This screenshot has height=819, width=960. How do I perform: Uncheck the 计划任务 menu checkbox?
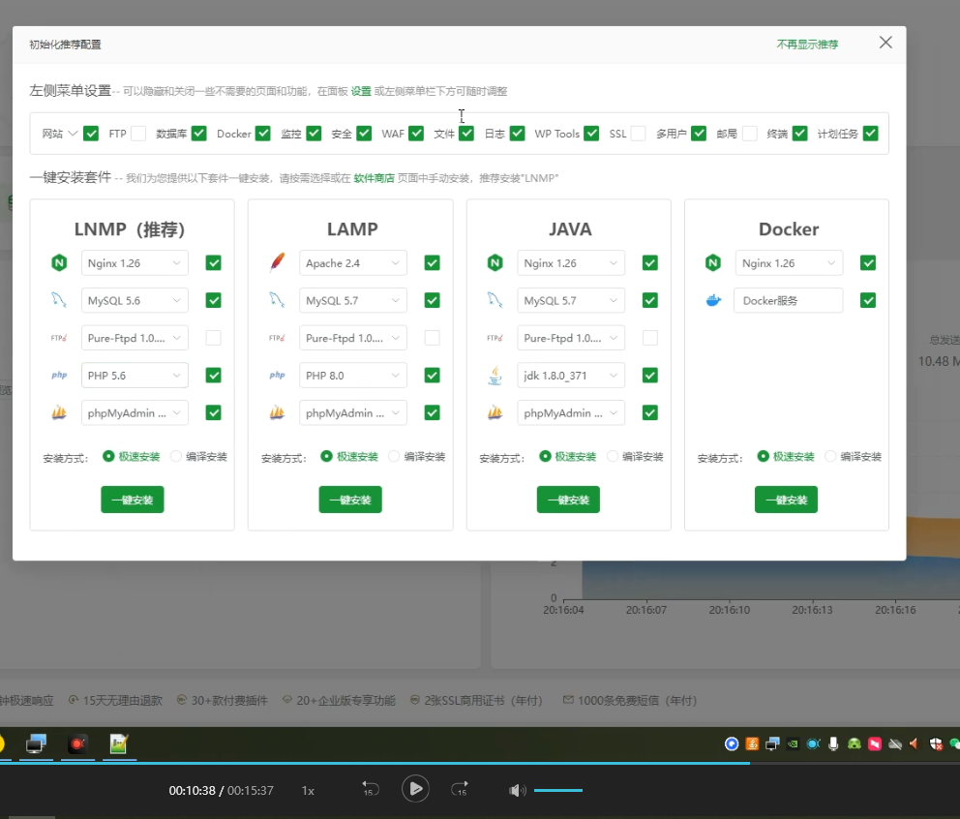click(x=871, y=134)
